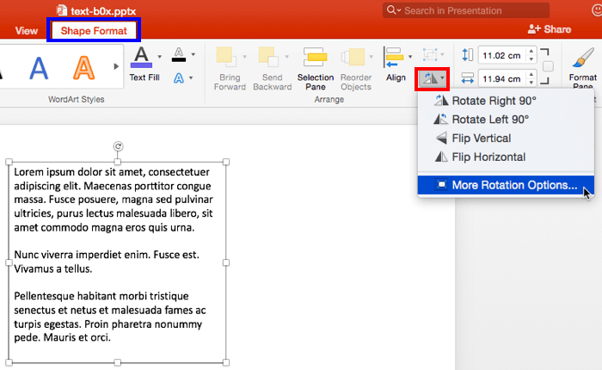Image resolution: width=602 pixels, height=370 pixels.
Task: Click the shape width icon
Action: 467,78
